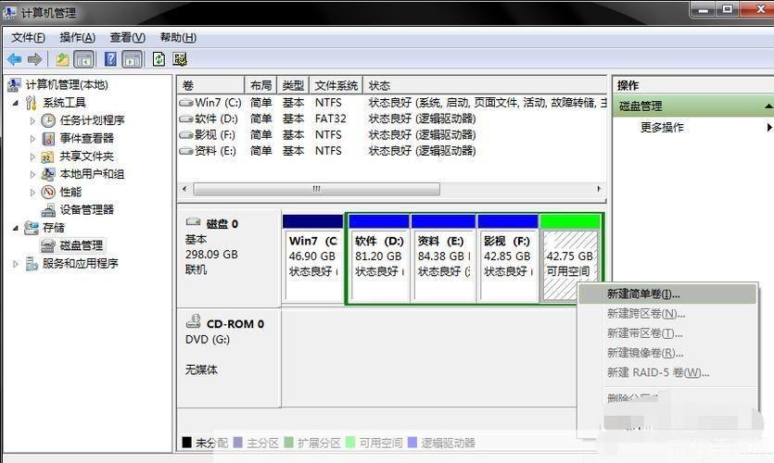Click the volume list horizontal scrollbar thumb
This screenshot has width=774, height=463.
pyautogui.click(x=316, y=189)
